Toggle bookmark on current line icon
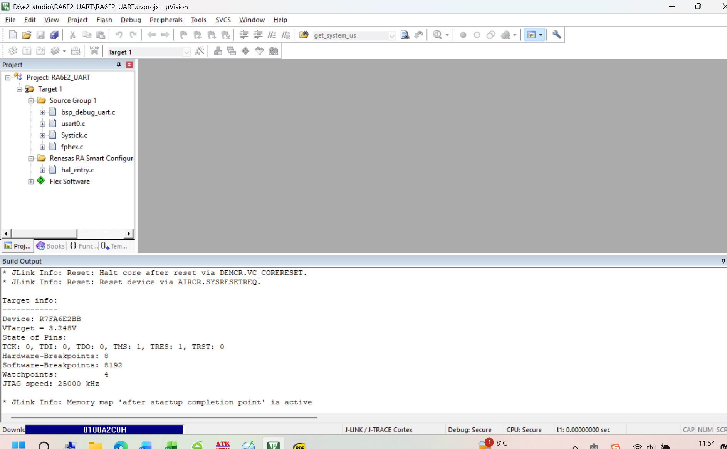The height and width of the screenshot is (449, 727). (183, 35)
